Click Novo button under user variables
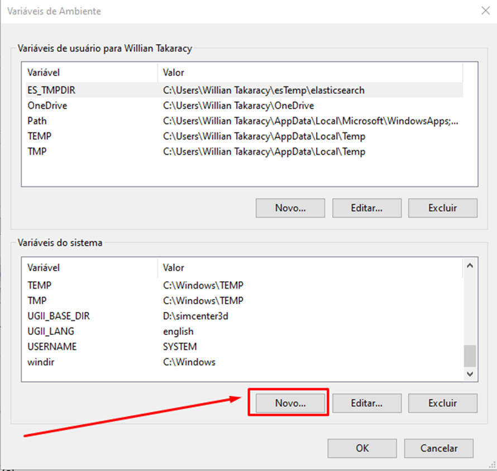The image size is (497, 471). click(290, 208)
